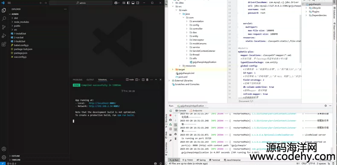The image size is (337, 165).
Task: Click the VS Code Go Forward arrow
Action: click(x=46, y=3)
